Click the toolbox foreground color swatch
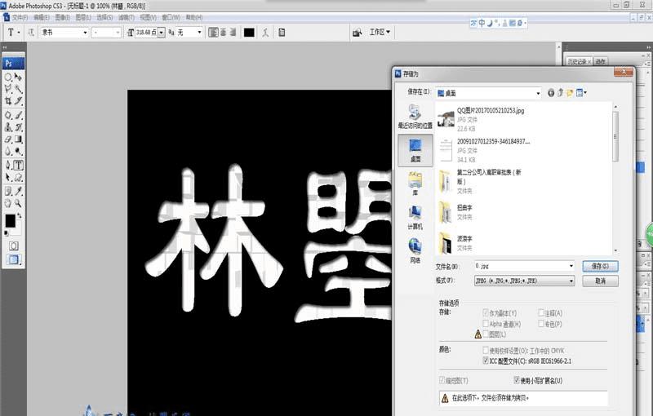 pyautogui.click(x=10, y=221)
